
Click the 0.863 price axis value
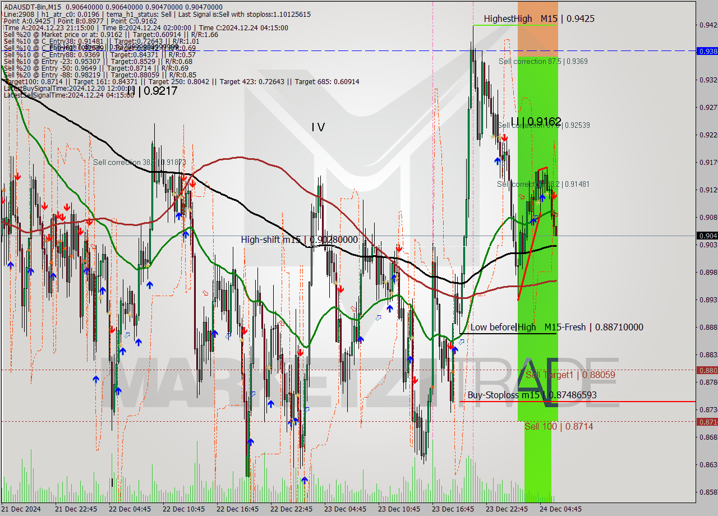708,464
